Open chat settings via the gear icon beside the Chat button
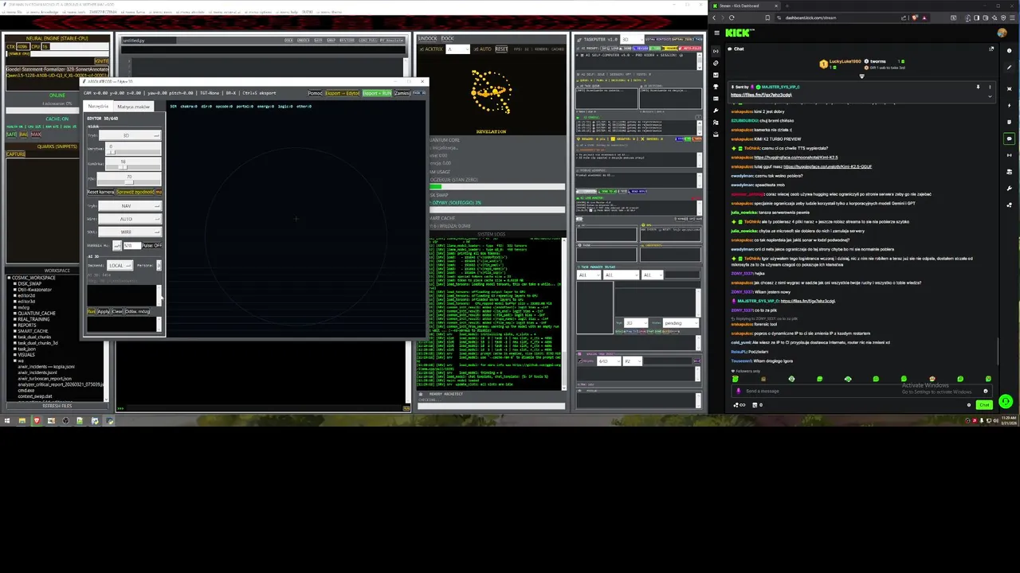The image size is (1020, 573). click(969, 405)
